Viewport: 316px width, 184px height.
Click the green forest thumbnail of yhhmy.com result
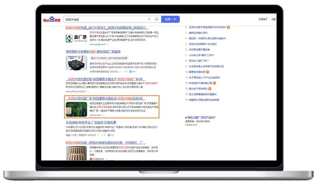coord(77,109)
